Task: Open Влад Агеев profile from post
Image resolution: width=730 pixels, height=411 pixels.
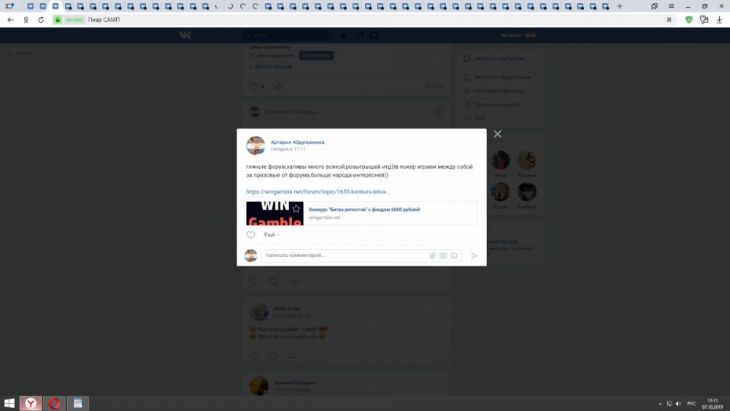Action: coord(287,308)
